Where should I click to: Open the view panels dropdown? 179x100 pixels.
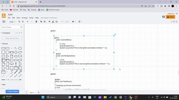click(4, 22)
